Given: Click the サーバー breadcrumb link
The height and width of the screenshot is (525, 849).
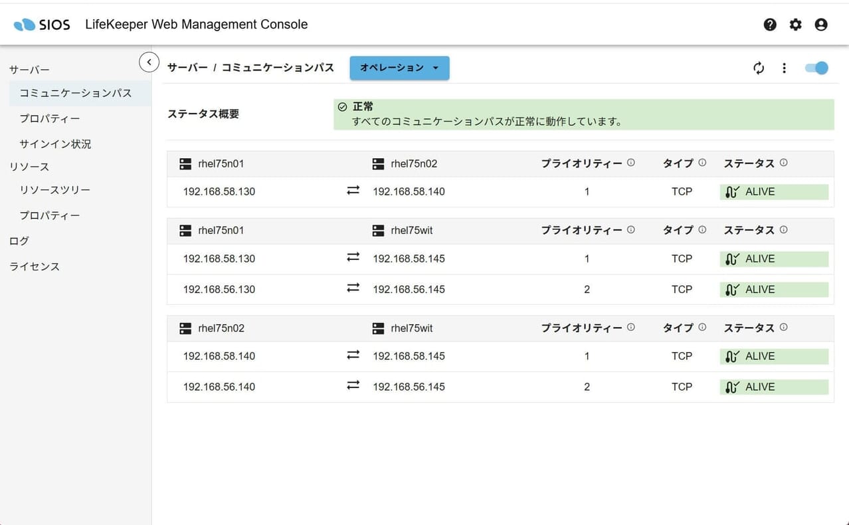Looking at the screenshot, I should [187, 68].
